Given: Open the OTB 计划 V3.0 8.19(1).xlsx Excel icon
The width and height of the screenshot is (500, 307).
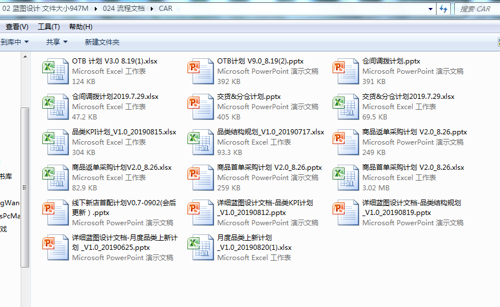Looking at the screenshot, I should 54,72.
